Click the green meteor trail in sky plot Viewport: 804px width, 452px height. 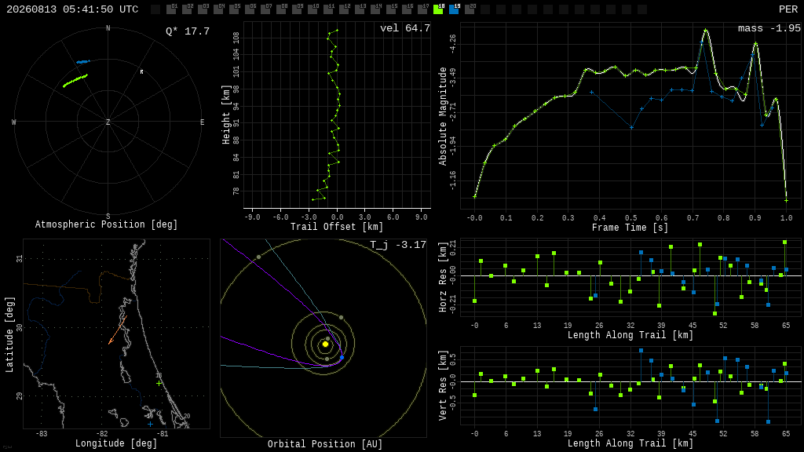coord(75,81)
